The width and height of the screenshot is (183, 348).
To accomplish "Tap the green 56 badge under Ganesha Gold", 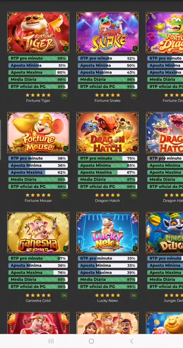I will coord(64,295).
